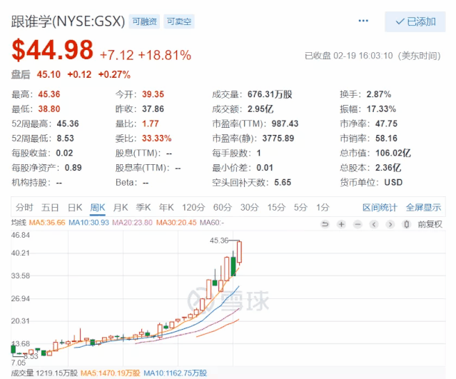Viewport: 456px width, 379px height.
Task: Click the 今开 value 39.35
Action: pyautogui.click(x=153, y=94)
